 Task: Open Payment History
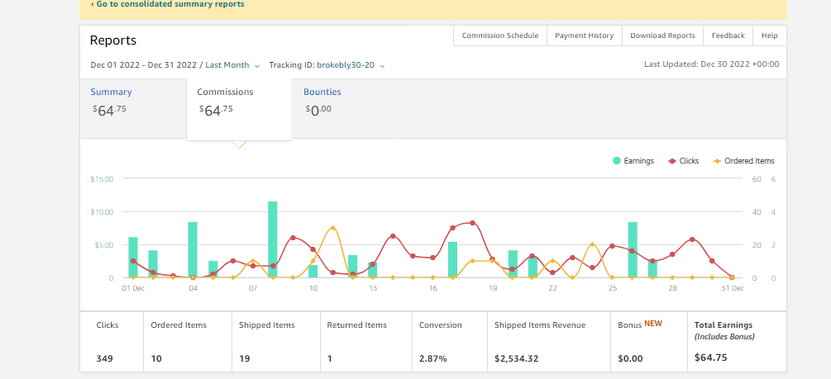(x=584, y=36)
